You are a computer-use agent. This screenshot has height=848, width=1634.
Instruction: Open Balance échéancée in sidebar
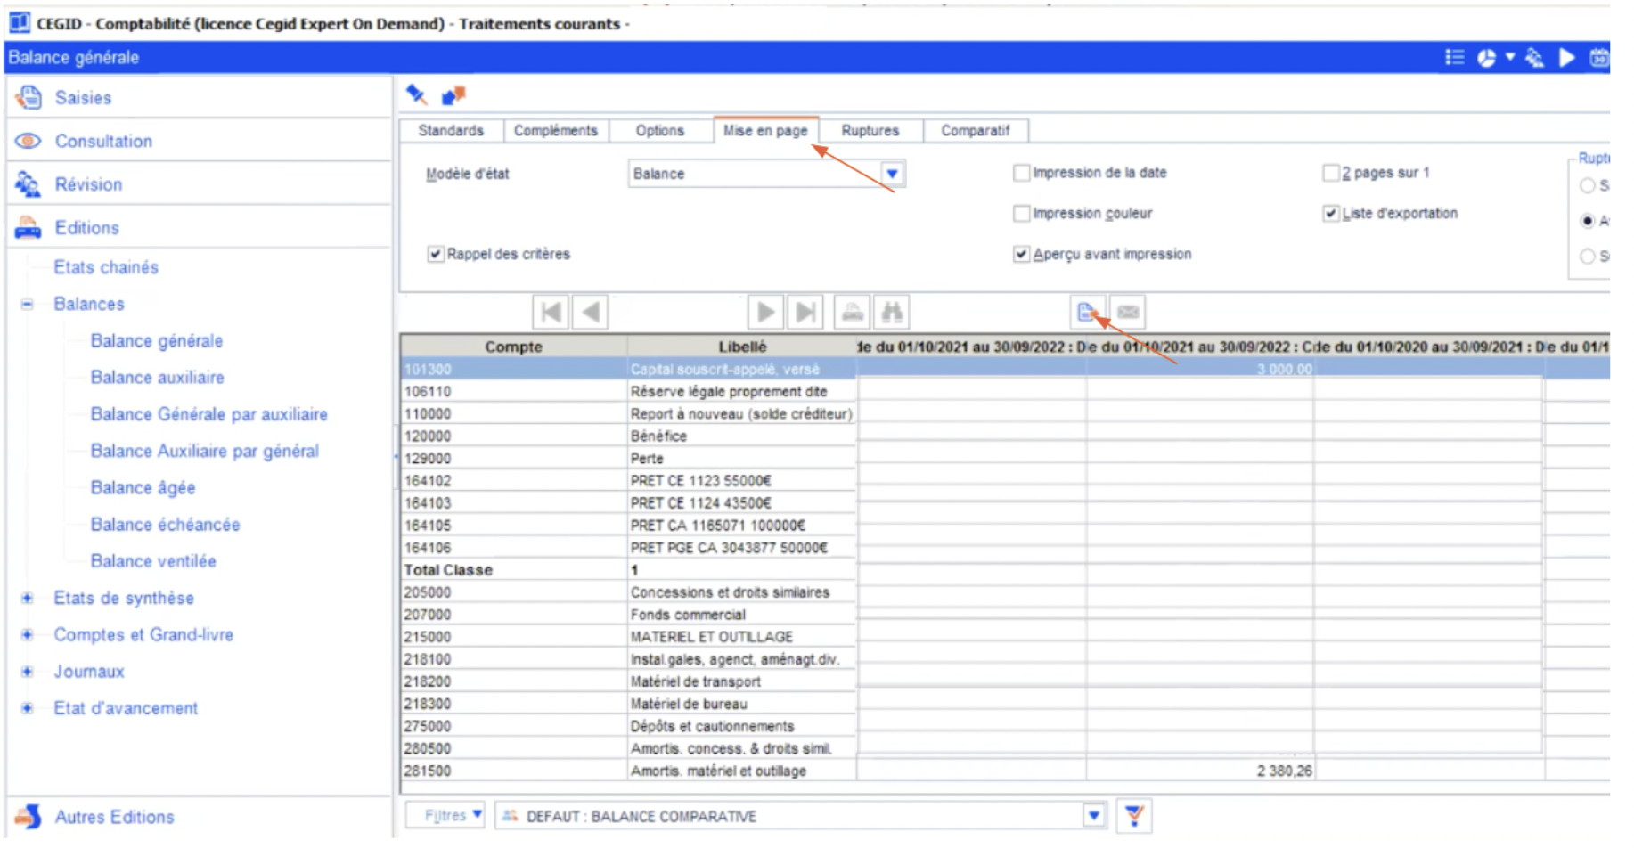pyautogui.click(x=165, y=525)
